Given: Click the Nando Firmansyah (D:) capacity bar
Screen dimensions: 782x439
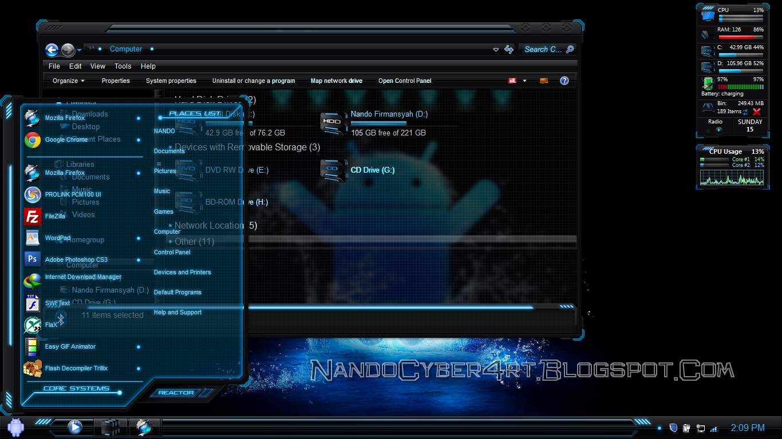Looking at the screenshot, I should point(404,123).
